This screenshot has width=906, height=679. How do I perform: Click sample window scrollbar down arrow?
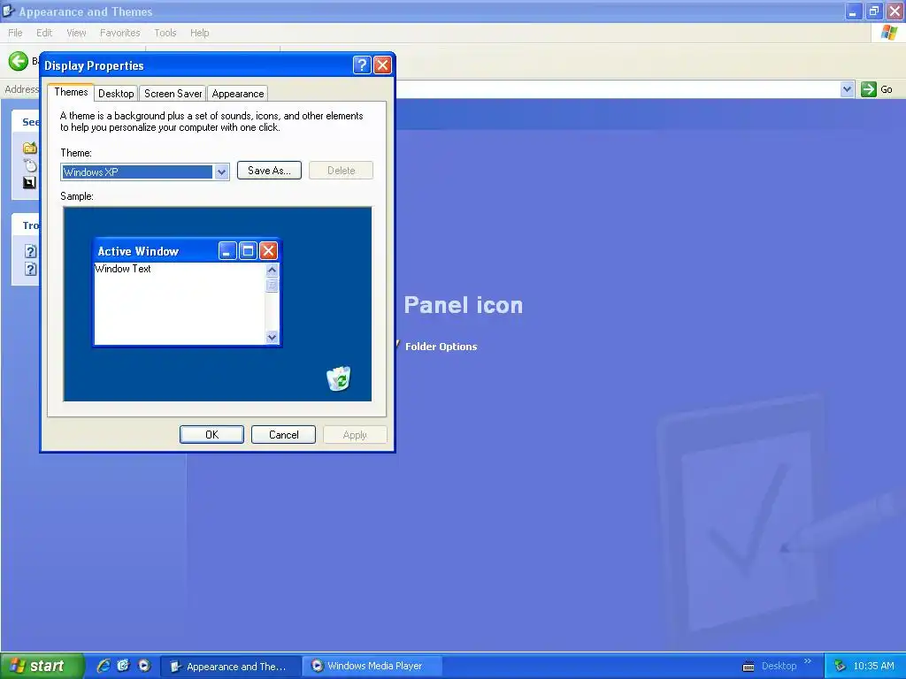click(x=273, y=337)
